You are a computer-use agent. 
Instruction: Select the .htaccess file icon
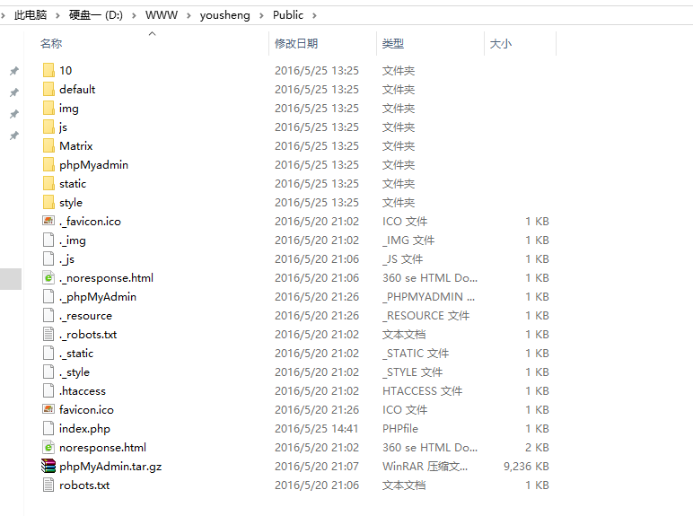point(48,391)
